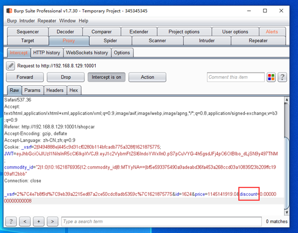Switch to the Repeater tool tab
This screenshot has height=233, width=298.
(258, 41)
